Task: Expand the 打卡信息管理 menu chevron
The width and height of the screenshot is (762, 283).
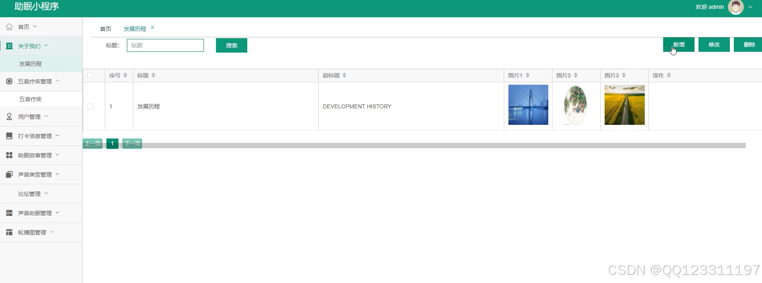Action: [x=57, y=136]
